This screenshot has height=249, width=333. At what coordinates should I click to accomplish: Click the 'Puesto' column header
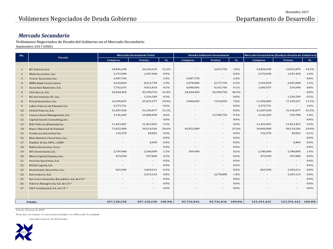click(63, 58)
